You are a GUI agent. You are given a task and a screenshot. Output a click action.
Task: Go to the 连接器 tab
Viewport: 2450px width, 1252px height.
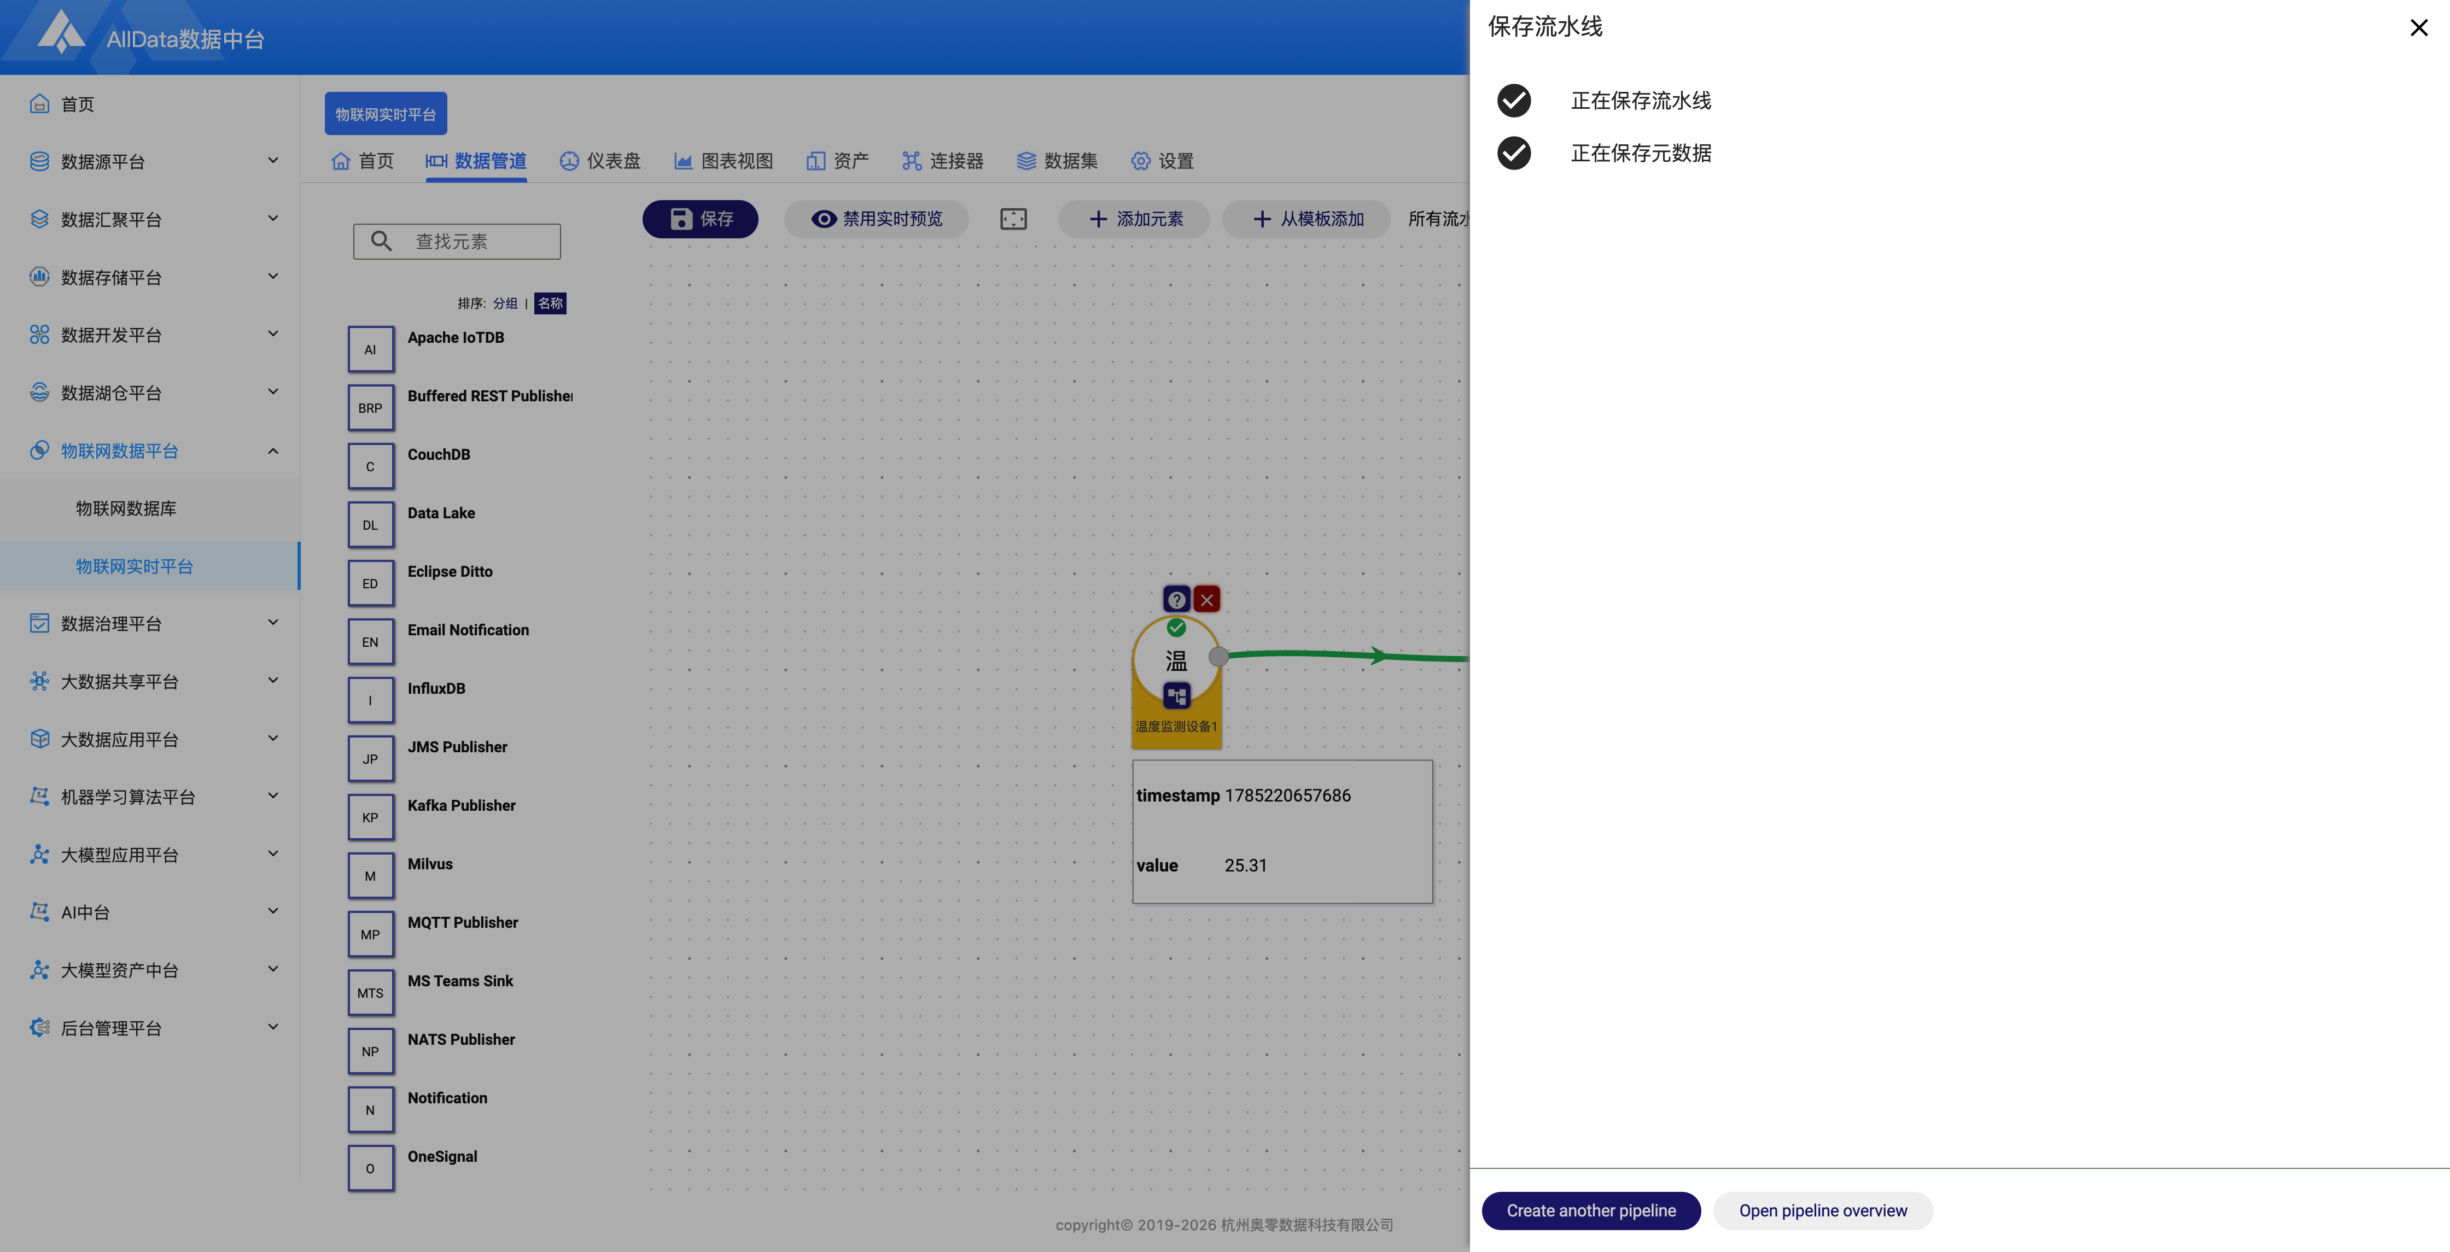(942, 161)
